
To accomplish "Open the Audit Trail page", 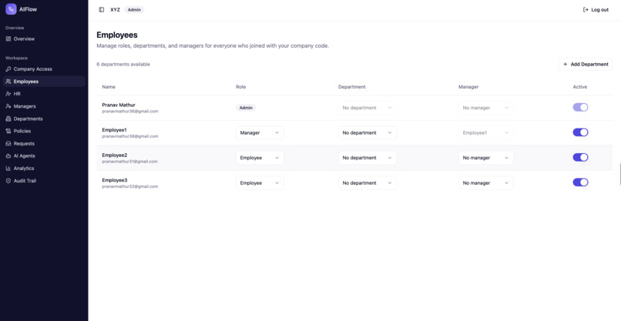I will coord(44,180).
